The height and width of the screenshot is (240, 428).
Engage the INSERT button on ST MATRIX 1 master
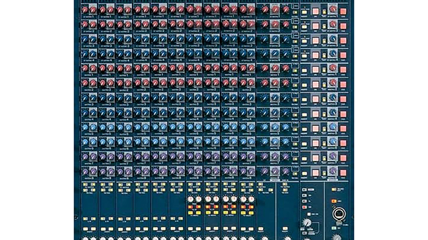pos(304,12)
